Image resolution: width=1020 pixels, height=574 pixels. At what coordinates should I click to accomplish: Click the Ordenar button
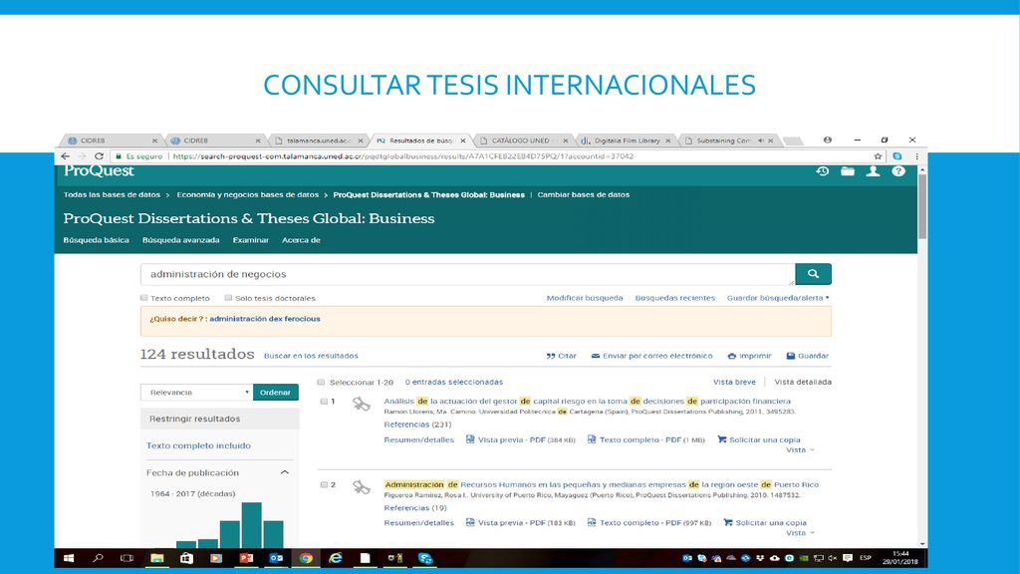tap(276, 393)
